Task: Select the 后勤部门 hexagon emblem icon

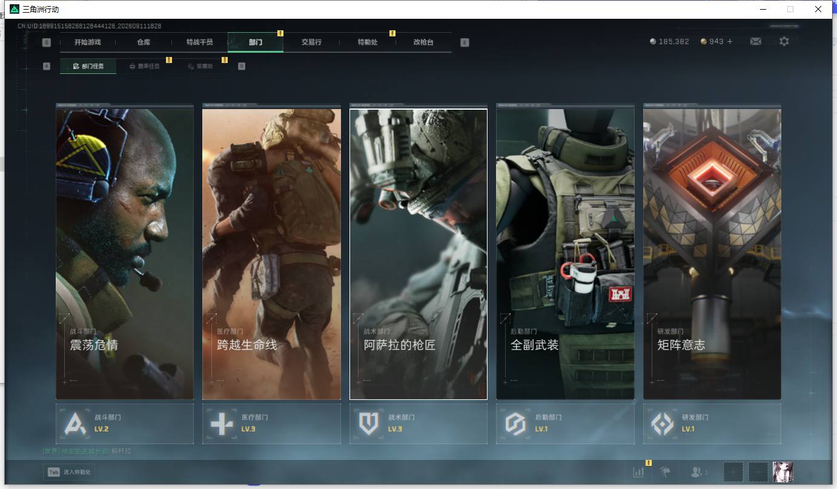Action: pyautogui.click(x=515, y=424)
